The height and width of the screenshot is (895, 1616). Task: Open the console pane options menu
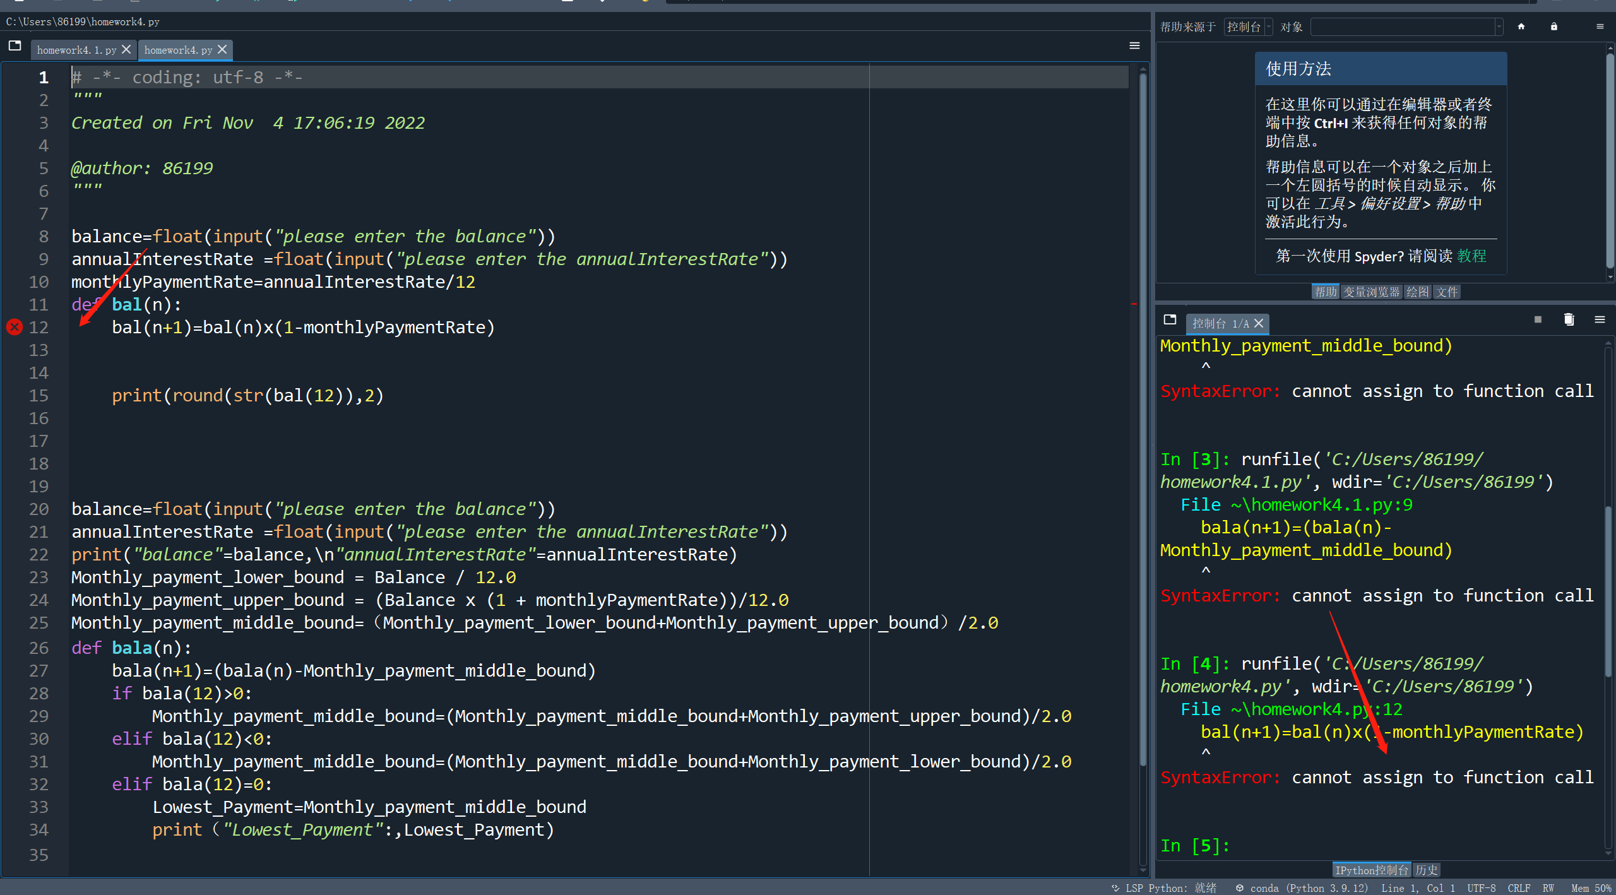(1600, 319)
